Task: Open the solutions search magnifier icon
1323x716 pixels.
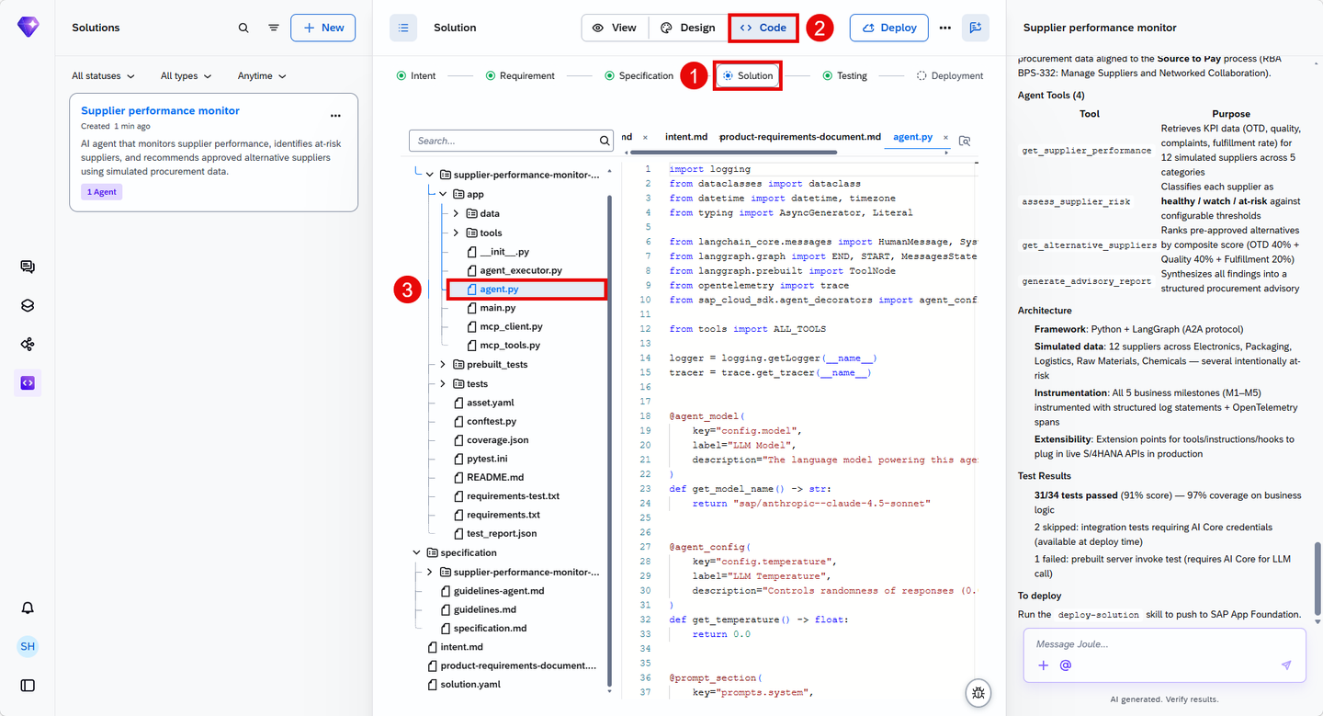Action: [243, 28]
